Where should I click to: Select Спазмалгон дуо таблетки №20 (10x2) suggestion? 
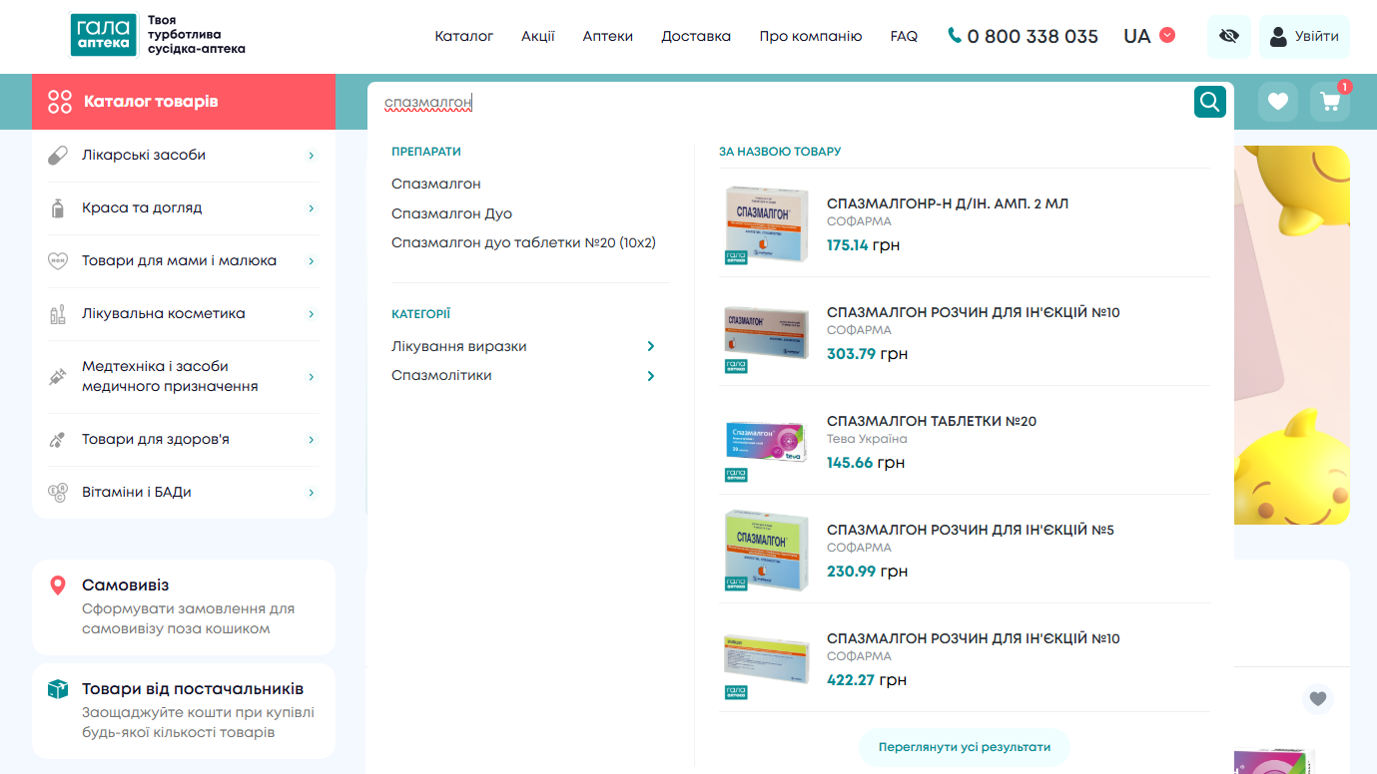pos(523,242)
